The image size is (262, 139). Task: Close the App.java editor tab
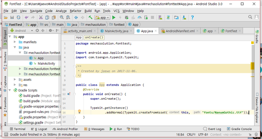pos(155,31)
